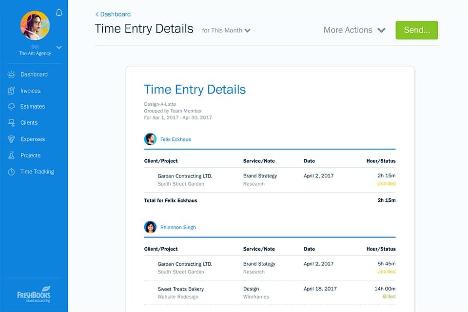Screen dimensions: 468x312
Task: Open Expenses menu item
Action: (33, 139)
